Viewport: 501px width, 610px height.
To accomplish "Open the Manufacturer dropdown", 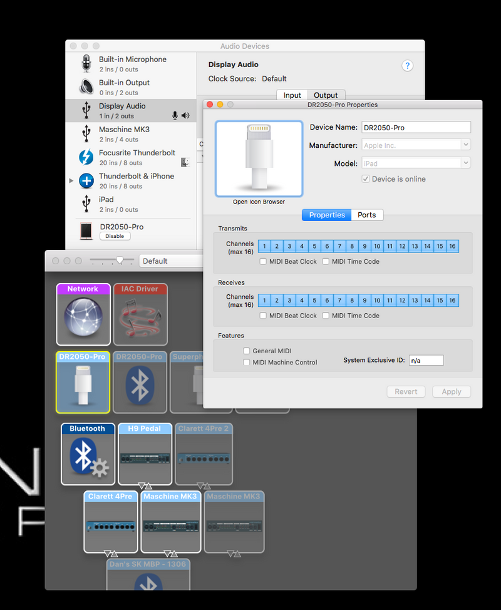I will pyautogui.click(x=416, y=145).
